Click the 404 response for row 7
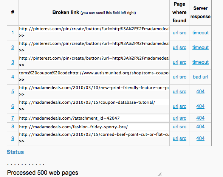 [x=200, y=118]
